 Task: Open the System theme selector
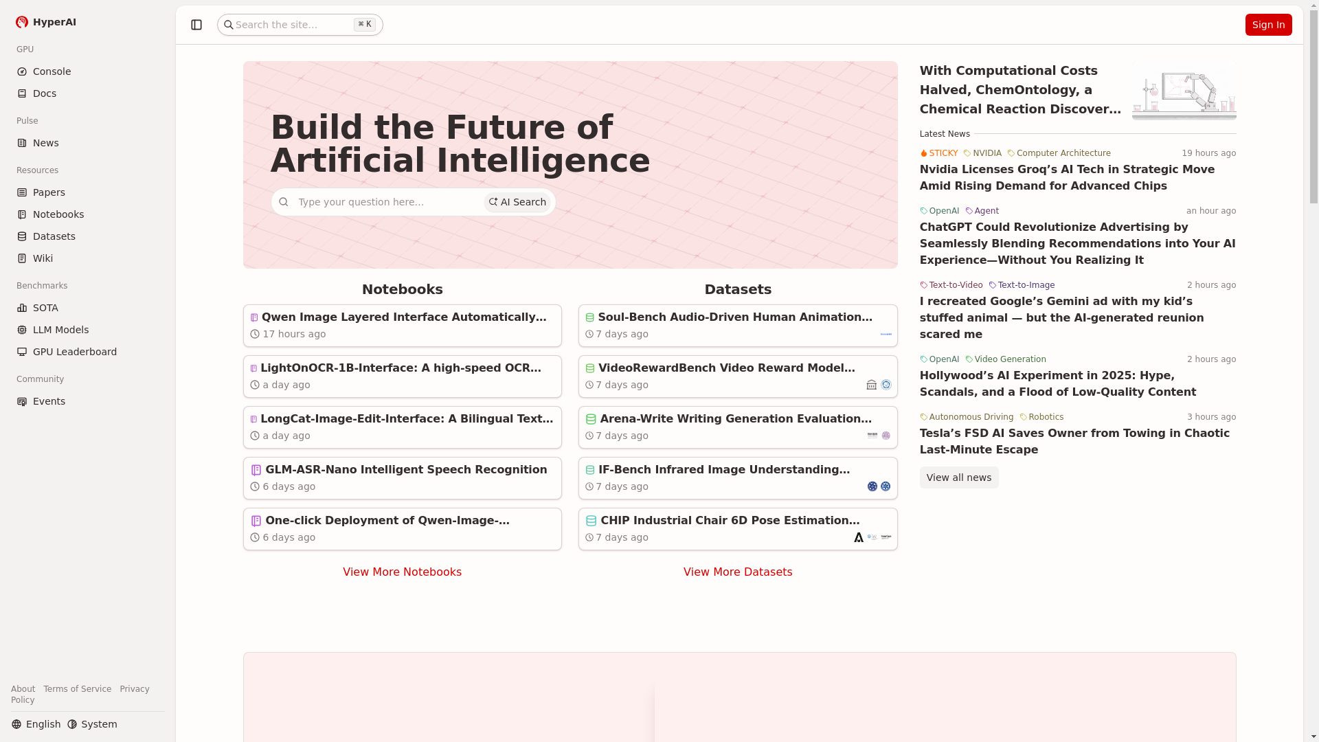pos(92,724)
